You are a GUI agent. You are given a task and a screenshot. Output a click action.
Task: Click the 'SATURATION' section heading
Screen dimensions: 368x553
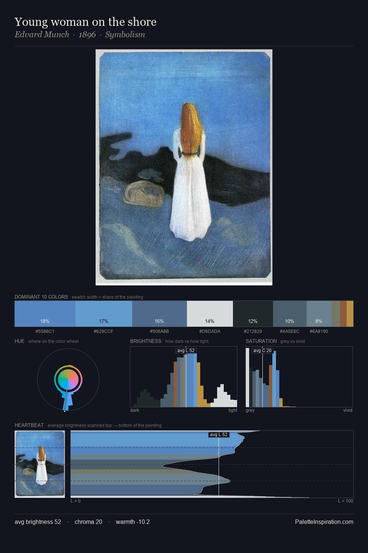261,341
